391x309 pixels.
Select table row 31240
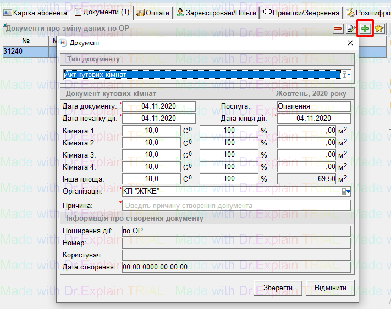25,51
